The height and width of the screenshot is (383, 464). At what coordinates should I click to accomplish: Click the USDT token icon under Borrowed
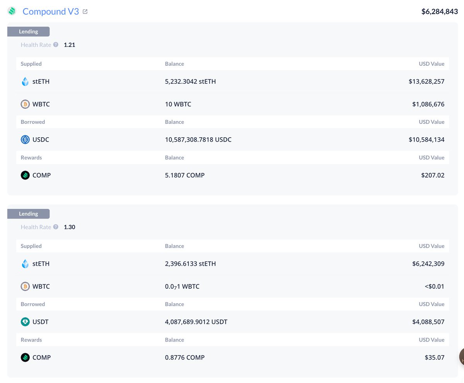tap(25, 321)
